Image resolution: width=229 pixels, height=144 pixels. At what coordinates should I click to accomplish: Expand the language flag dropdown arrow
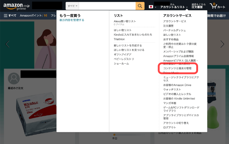[156, 7]
